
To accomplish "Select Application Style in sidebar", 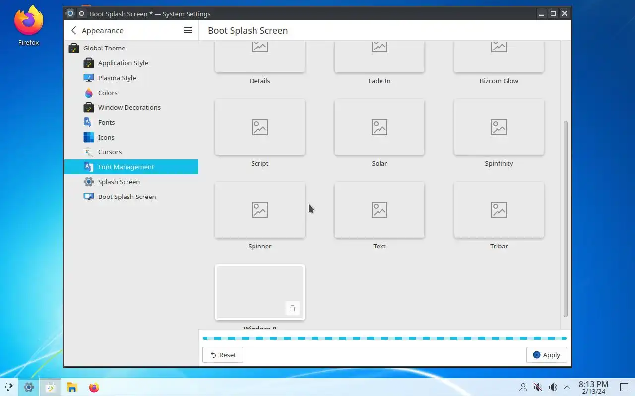I will [x=131, y=63].
